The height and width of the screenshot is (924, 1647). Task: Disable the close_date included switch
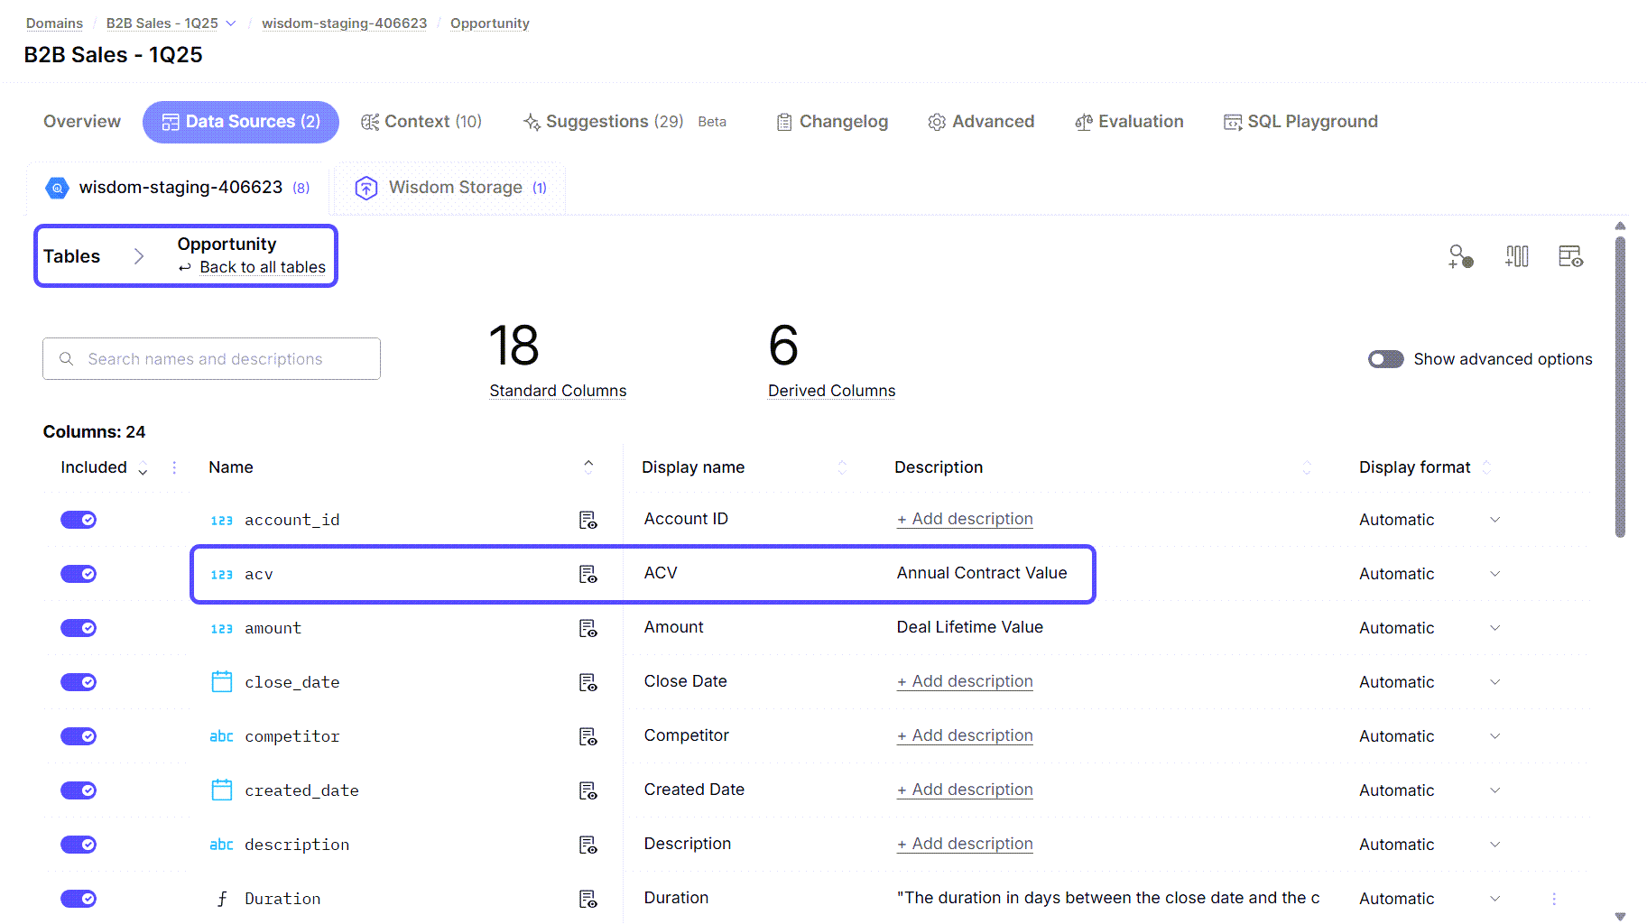click(79, 682)
